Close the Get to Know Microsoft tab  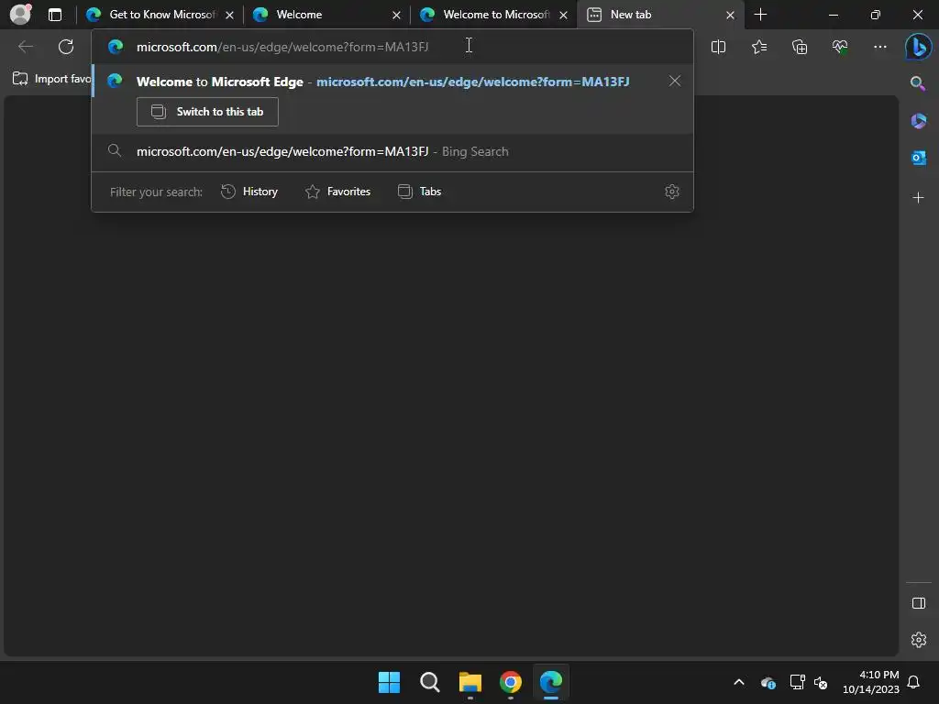(229, 15)
